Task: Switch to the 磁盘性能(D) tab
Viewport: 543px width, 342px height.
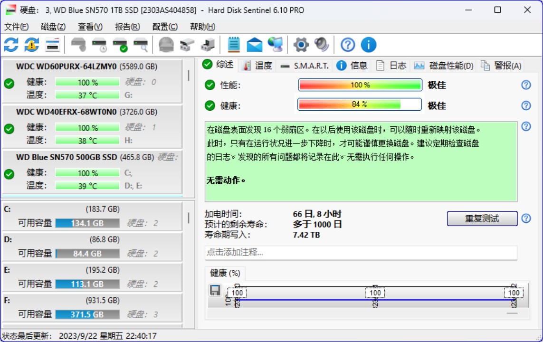Action: pos(444,66)
